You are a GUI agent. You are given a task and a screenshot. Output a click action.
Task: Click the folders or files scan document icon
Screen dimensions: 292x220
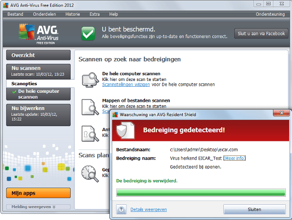(x=90, y=107)
